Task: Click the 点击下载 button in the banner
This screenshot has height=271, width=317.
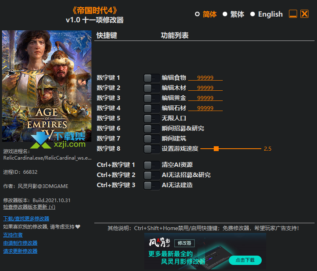Action: [245, 260]
